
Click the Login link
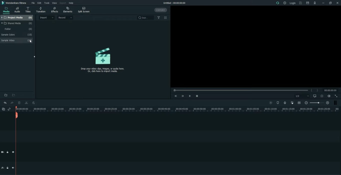pyautogui.click(x=293, y=3)
